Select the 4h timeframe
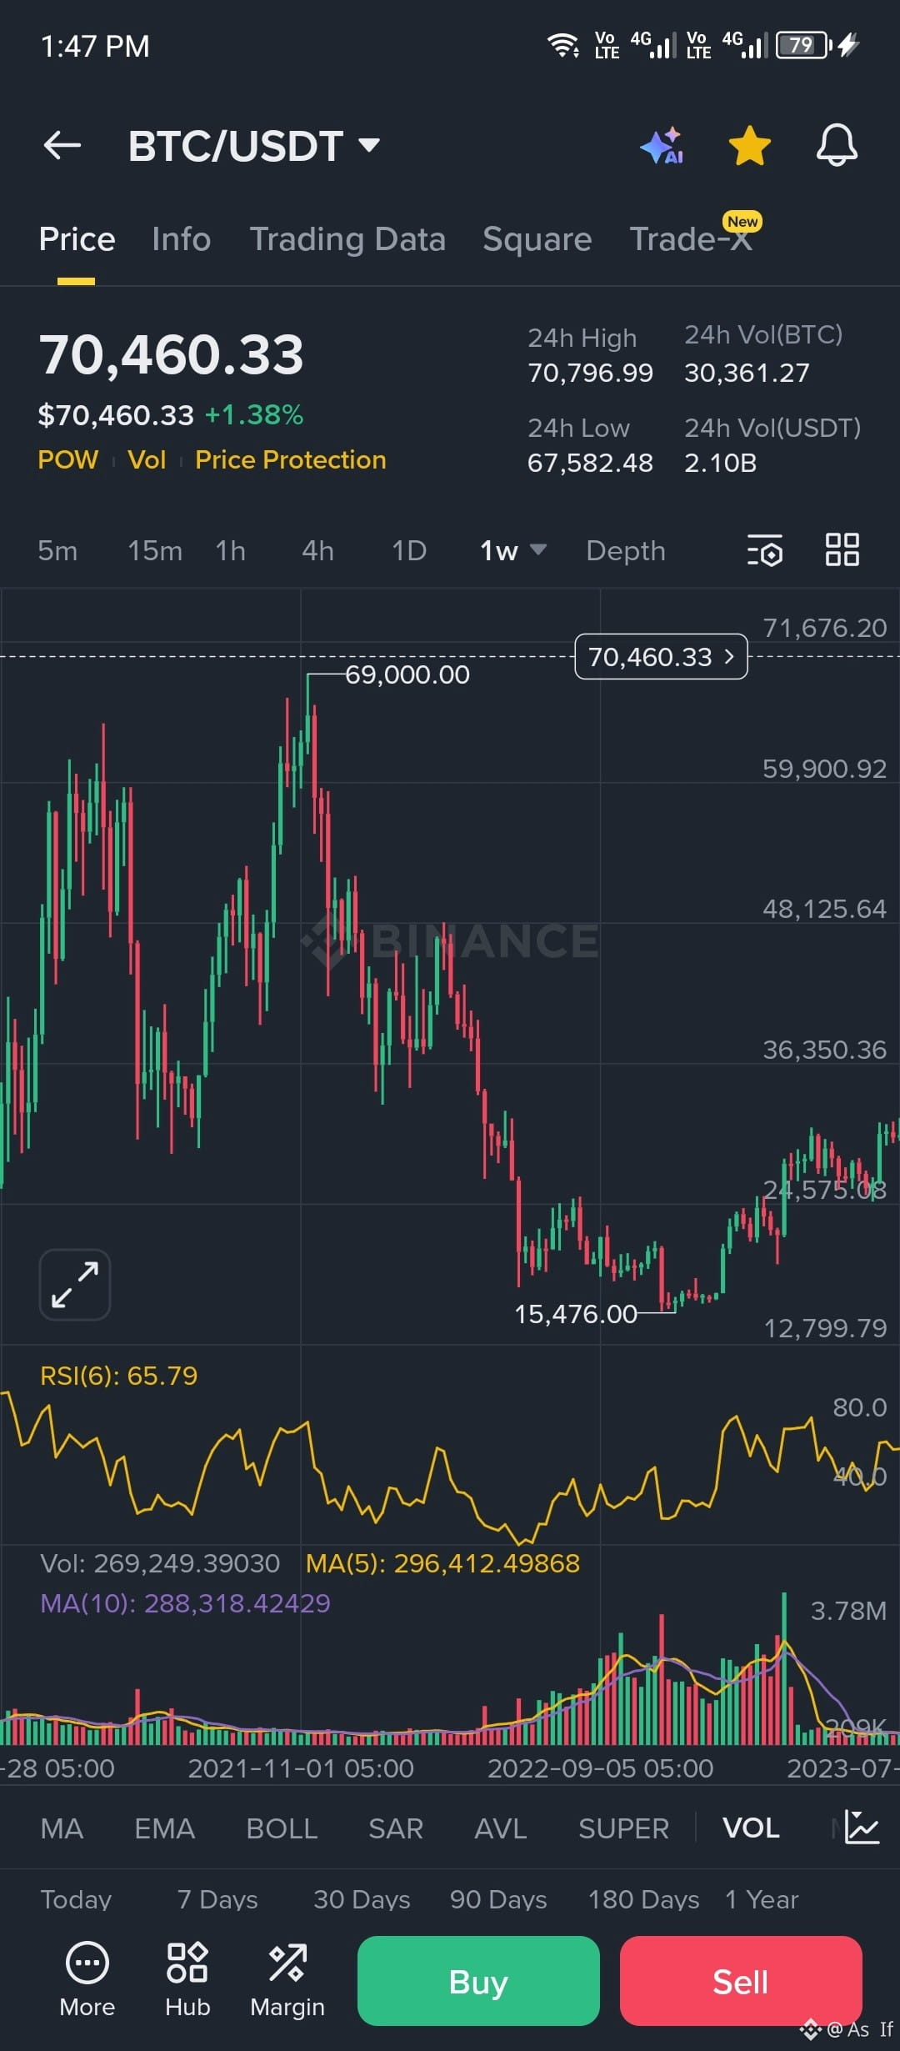900x2051 pixels. 318,550
